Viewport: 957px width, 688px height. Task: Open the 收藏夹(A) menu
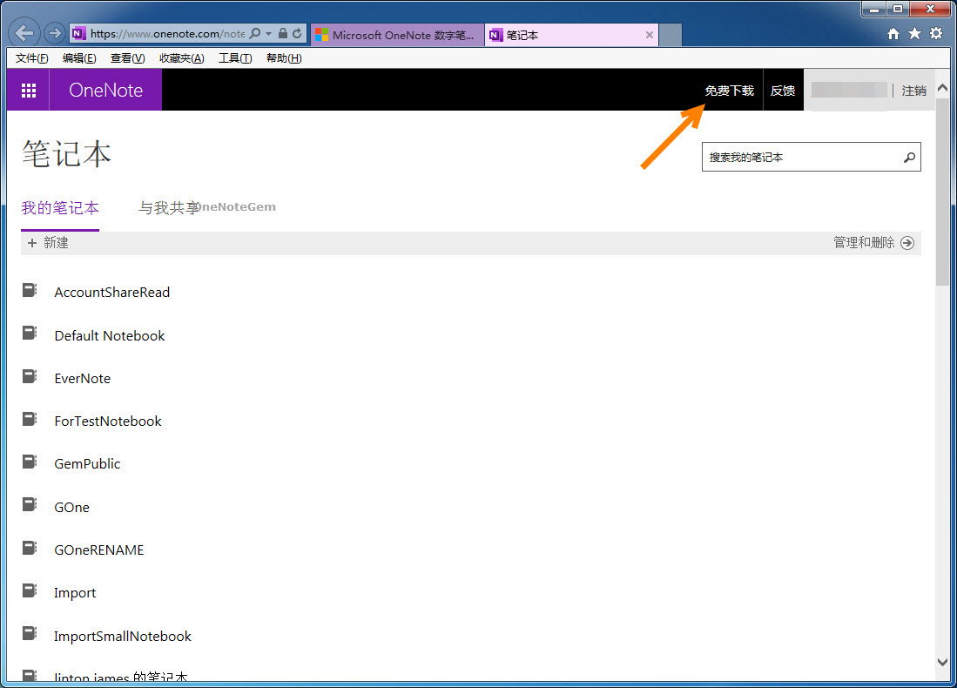point(182,58)
